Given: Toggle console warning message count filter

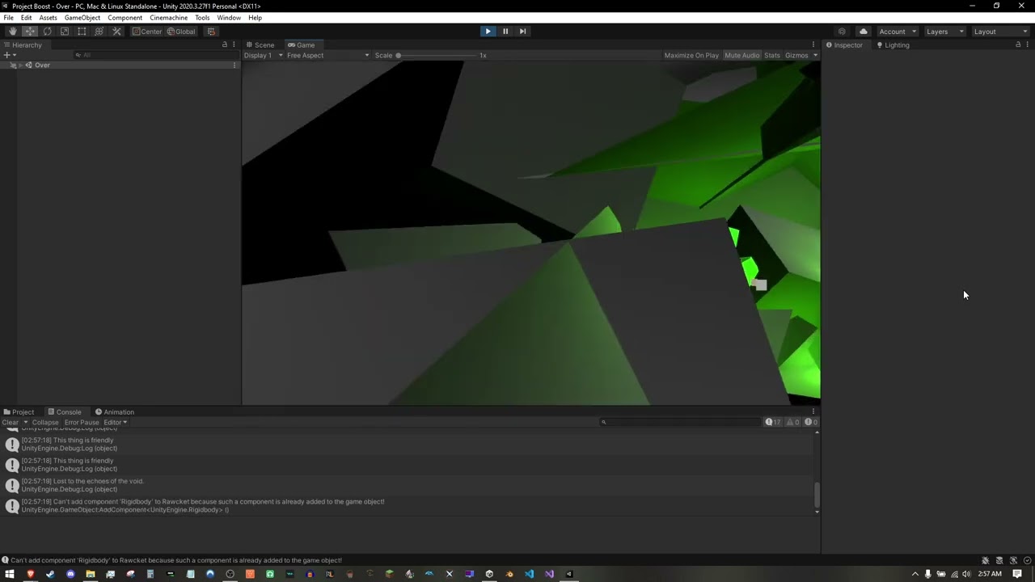Looking at the screenshot, I should (792, 422).
